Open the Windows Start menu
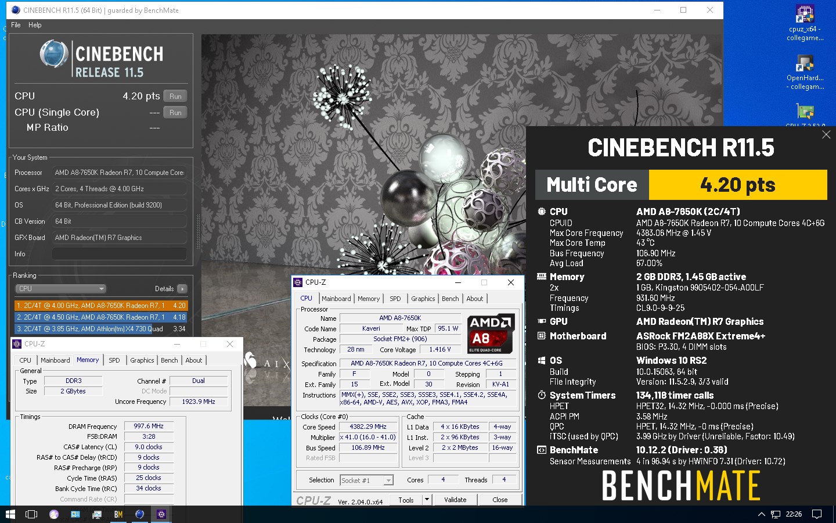 click(10, 514)
